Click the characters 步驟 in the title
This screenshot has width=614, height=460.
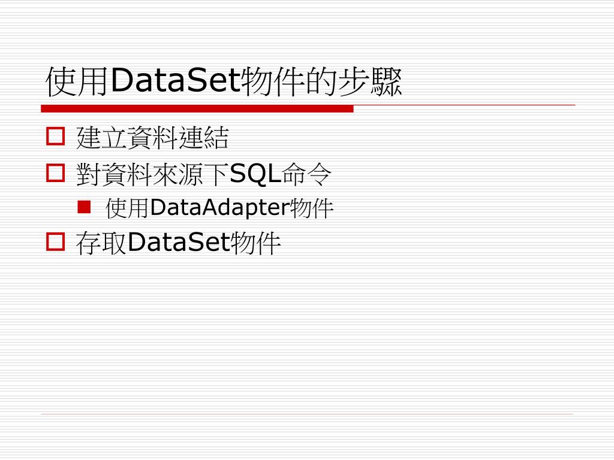tap(371, 81)
